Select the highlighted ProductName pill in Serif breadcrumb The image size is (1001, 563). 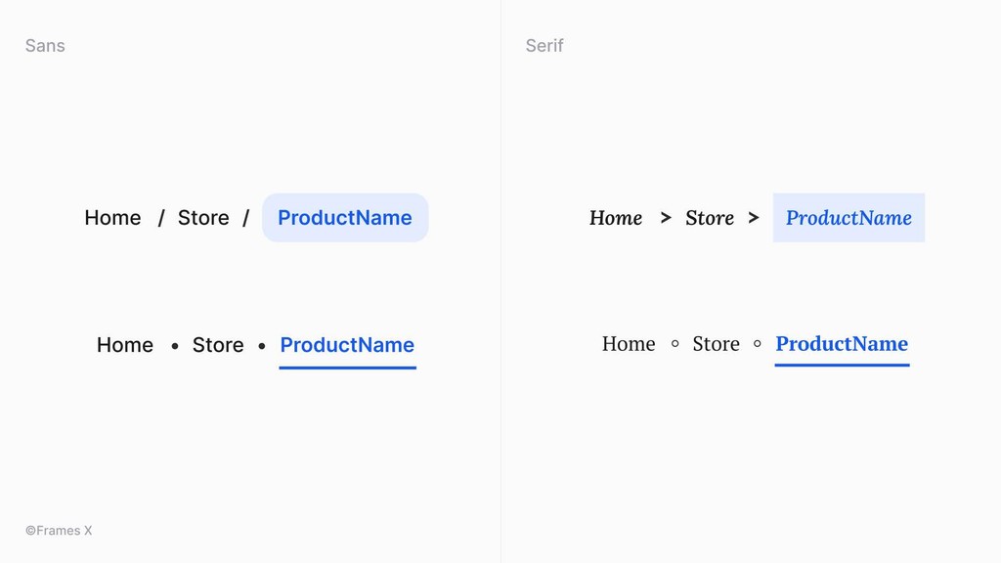(849, 217)
